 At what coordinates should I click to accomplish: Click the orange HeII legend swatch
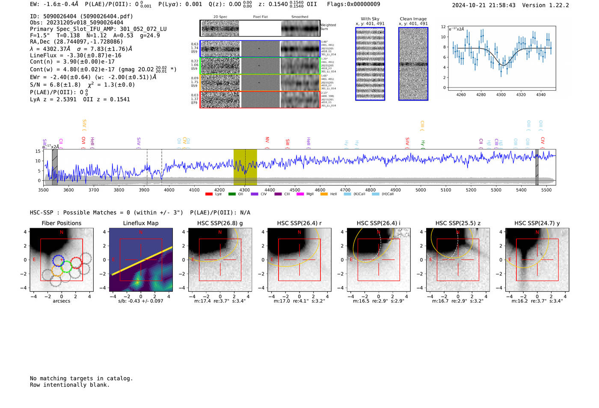point(324,194)
